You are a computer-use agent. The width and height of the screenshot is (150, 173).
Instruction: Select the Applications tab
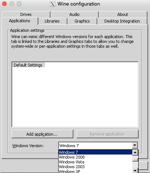tap(20, 21)
